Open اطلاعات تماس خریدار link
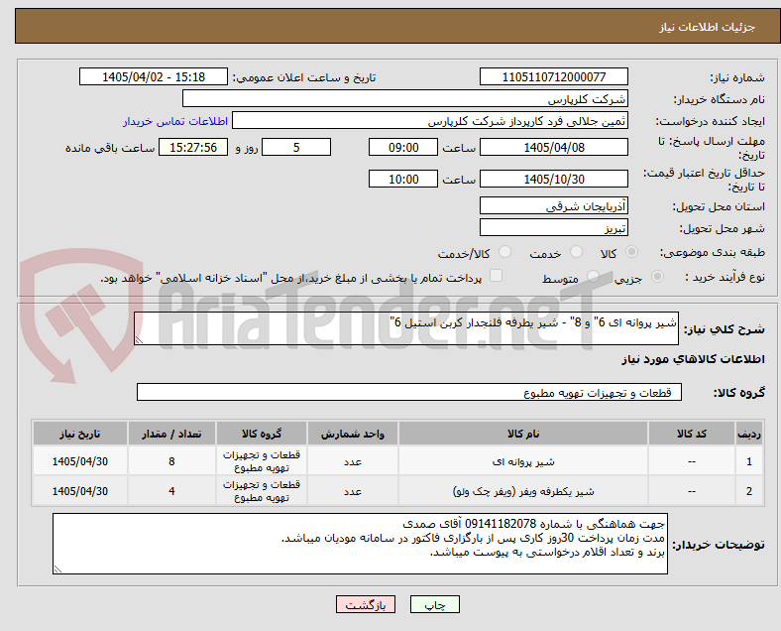 (175, 122)
